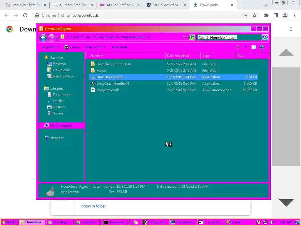Viewport: 301px width, 226px height.
Task: Focus the Search HomelessPigeon field
Action: tap(229, 37)
